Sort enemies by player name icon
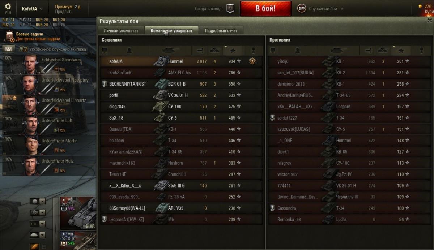Image resolution: width=434 pixels, height=250 pixels. [297, 50]
